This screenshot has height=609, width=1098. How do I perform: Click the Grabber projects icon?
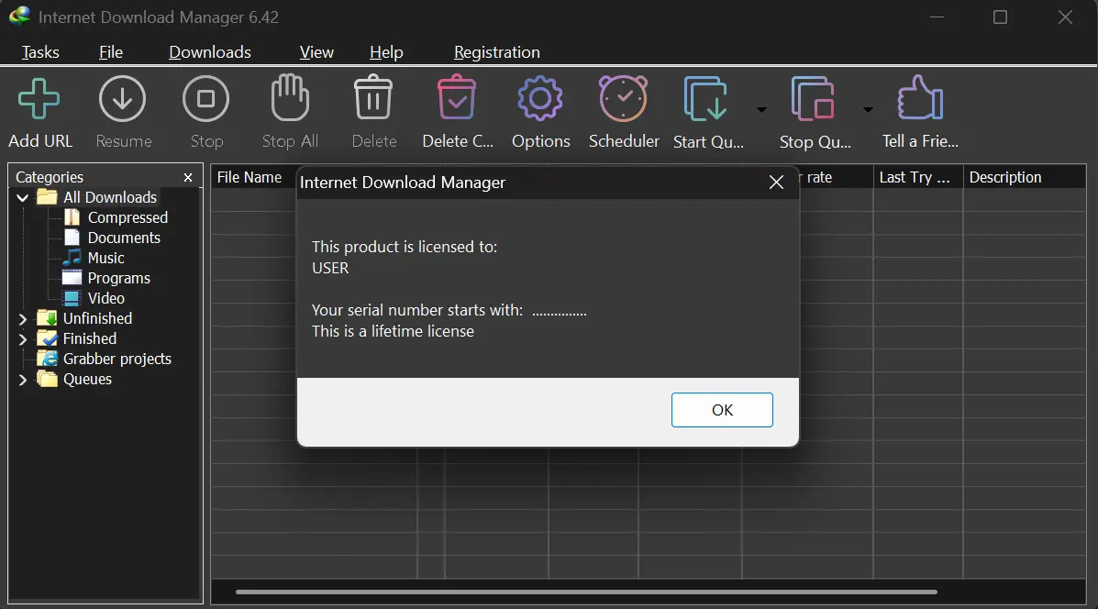click(x=47, y=359)
